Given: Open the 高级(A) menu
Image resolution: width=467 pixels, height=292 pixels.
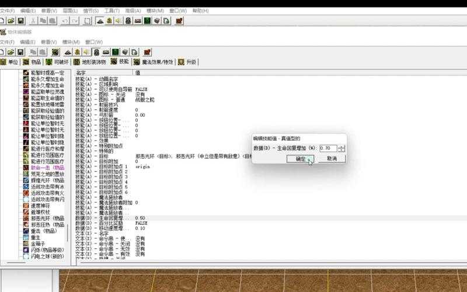Looking at the screenshot, I should coord(133,11).
